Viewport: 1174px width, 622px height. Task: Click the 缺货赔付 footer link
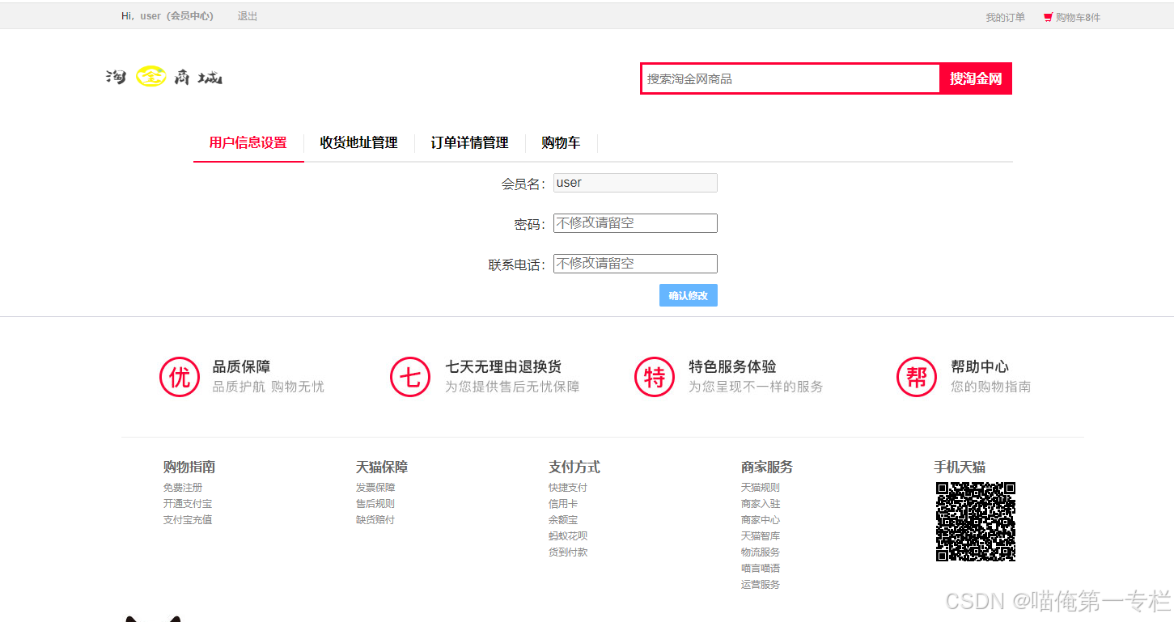[x=375, y=520]
